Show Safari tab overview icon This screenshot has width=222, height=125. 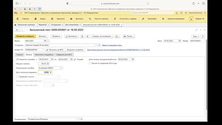[x=204, y=3]
